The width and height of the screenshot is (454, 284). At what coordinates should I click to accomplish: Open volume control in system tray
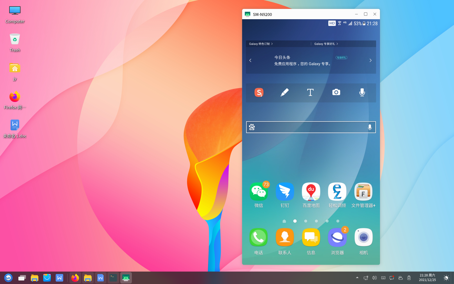374,278
